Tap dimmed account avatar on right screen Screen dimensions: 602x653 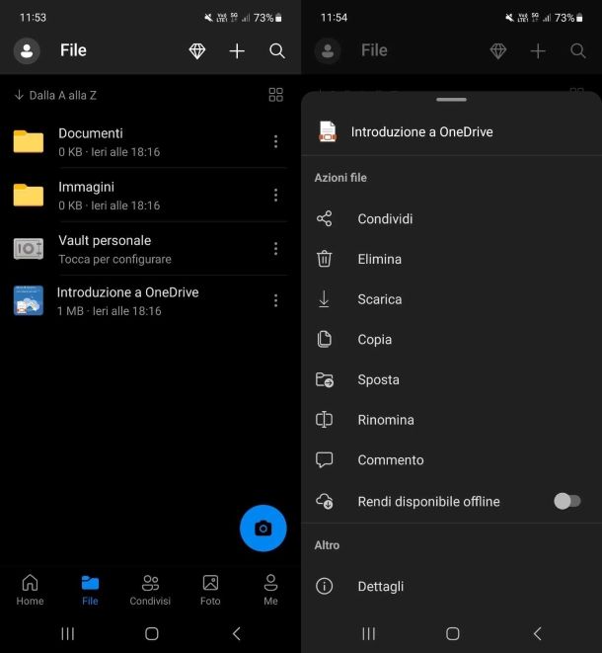coord(328,50)
